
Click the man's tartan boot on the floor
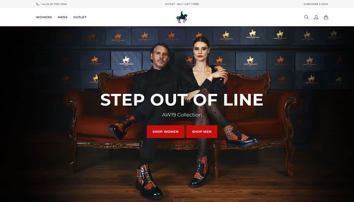(149, 181)
